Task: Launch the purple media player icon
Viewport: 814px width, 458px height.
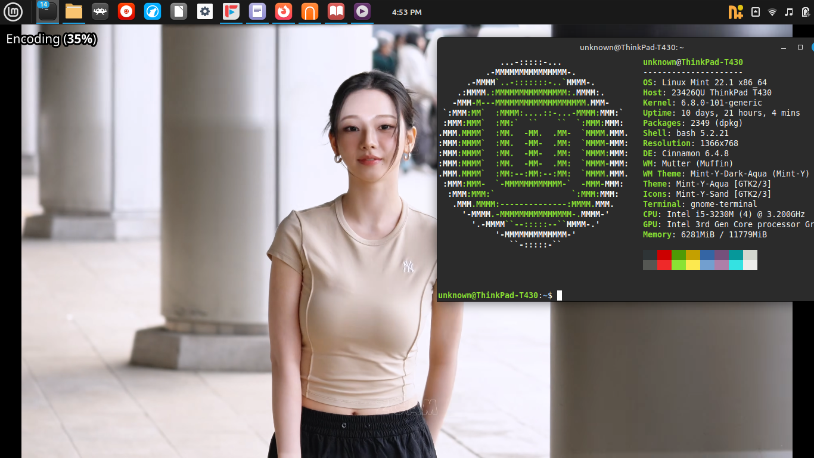Action: (x=362, y=11)
